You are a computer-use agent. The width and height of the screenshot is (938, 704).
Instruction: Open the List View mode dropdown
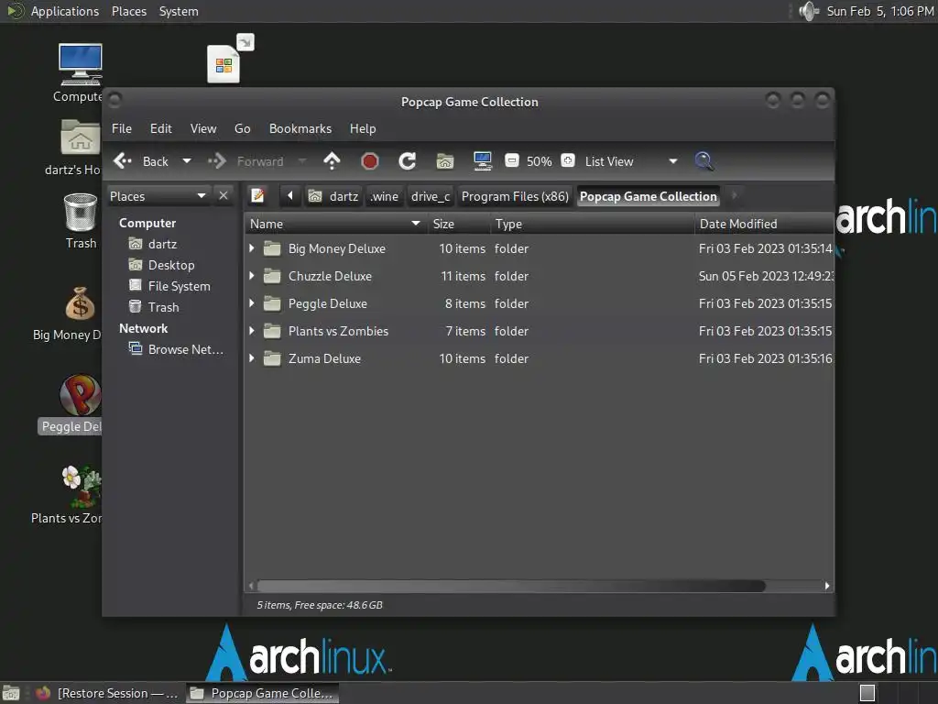pos(631,161)
